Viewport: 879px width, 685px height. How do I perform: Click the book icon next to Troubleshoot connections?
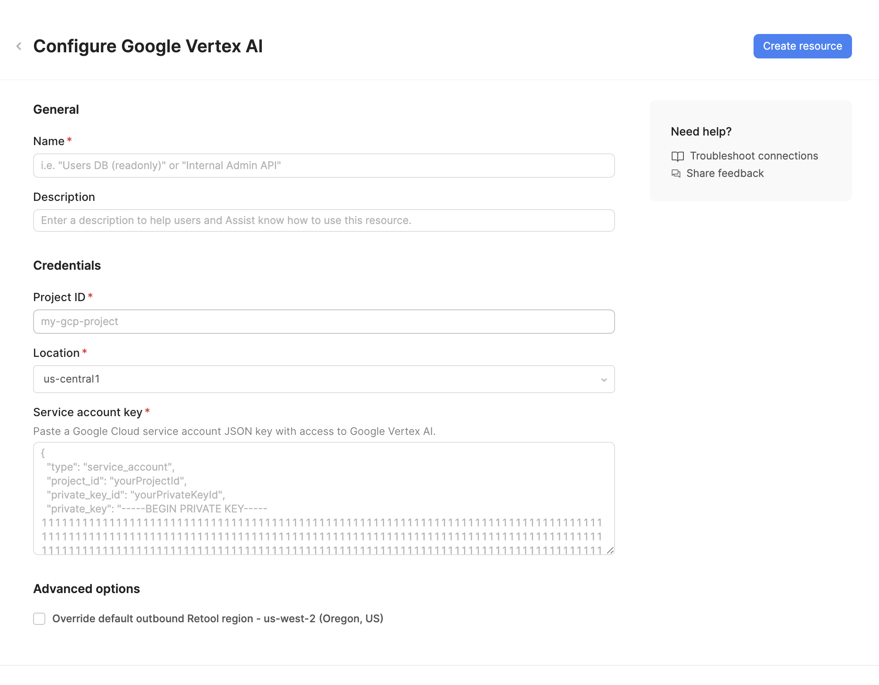[x=678, y=156]
